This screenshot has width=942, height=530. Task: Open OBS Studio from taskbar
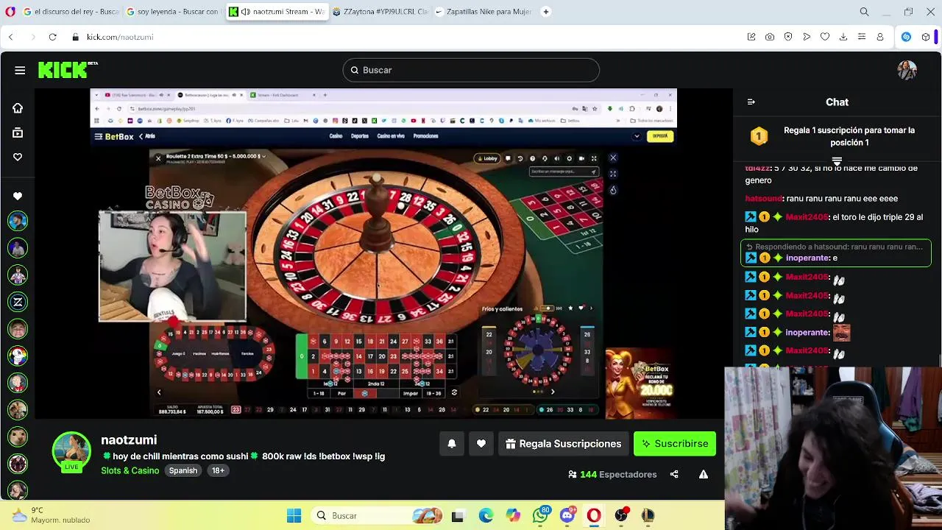(x=621, y=515)
